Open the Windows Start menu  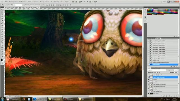[x=3, y=99]
